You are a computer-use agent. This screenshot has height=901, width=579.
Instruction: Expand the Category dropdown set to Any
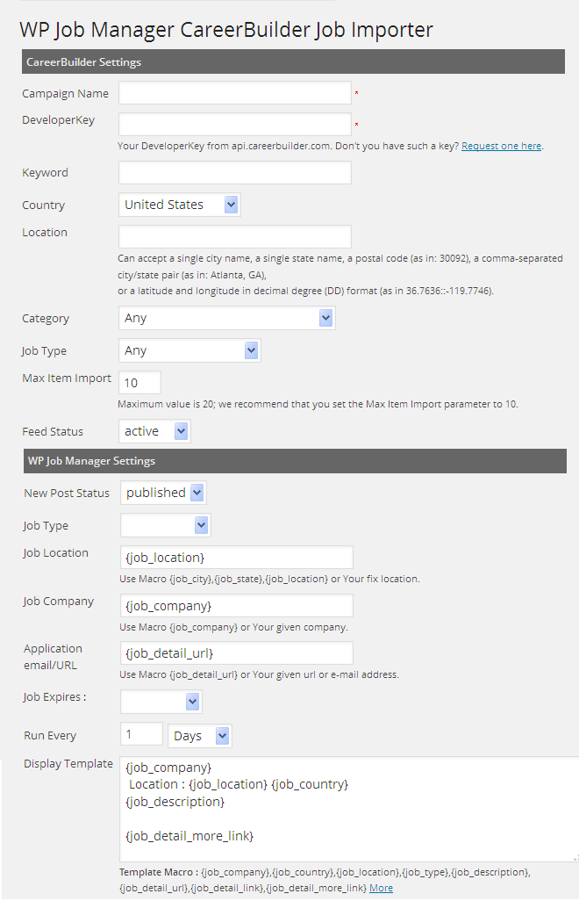click(x=226, y=318)
